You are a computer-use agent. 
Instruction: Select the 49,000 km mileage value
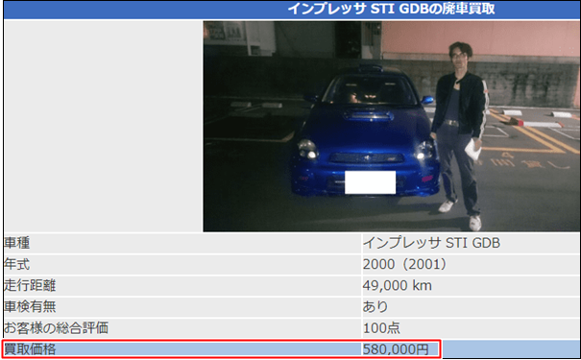[x=398, y=285]
